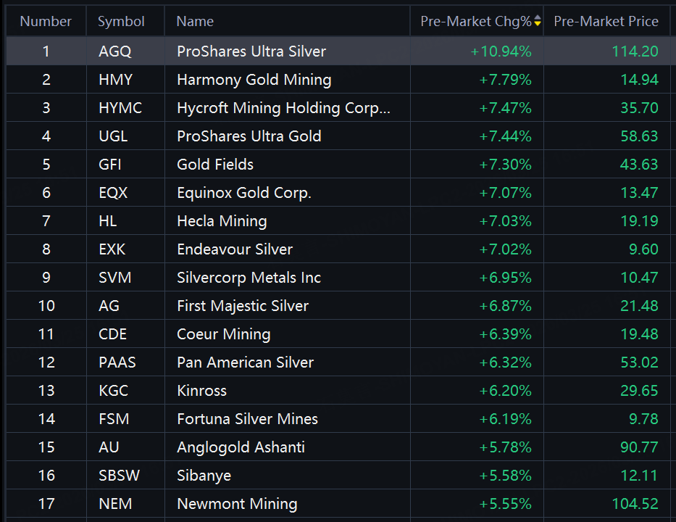The width and height of the screenshot is (676, 522).
Task: Click the Pre-Market Price column header
Action: click(x=606, y=22)
